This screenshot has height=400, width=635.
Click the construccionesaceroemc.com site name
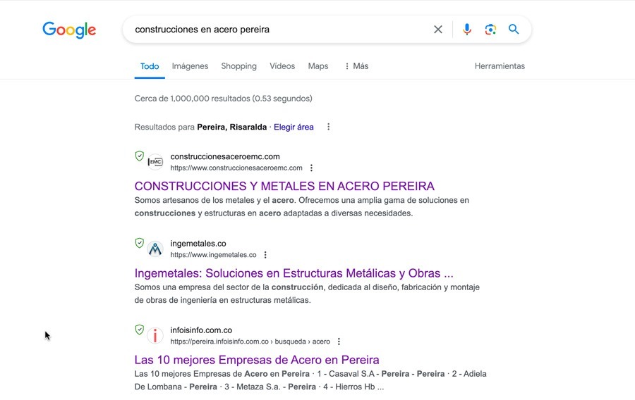click(x=225, y=156)
